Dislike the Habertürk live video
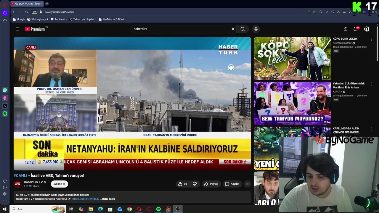 tap(195, 184)
